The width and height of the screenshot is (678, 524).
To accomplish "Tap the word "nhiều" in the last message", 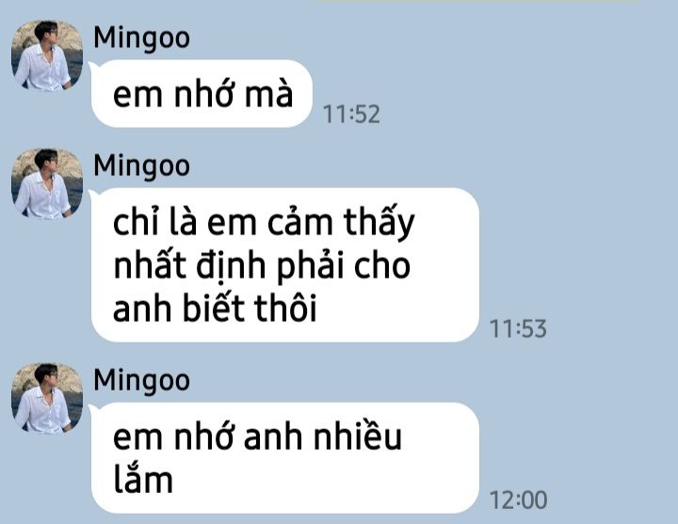I will (x=358, y=437).
